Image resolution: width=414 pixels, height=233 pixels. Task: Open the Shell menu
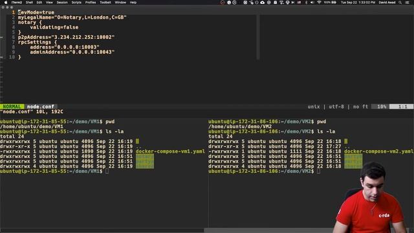[x=29, y=3]
